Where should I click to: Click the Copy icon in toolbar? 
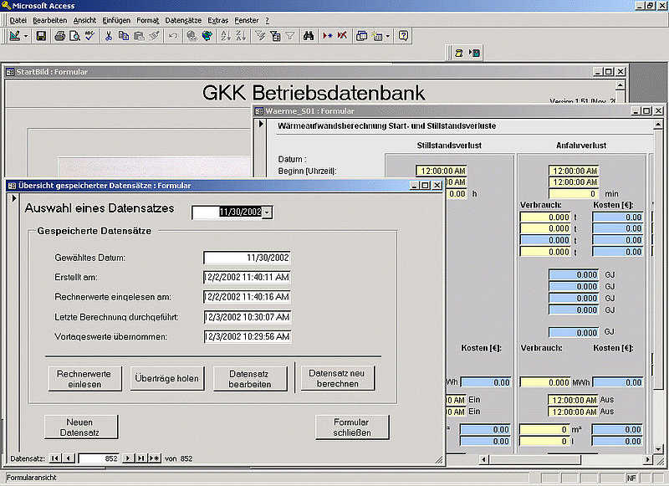coord(124,36)
